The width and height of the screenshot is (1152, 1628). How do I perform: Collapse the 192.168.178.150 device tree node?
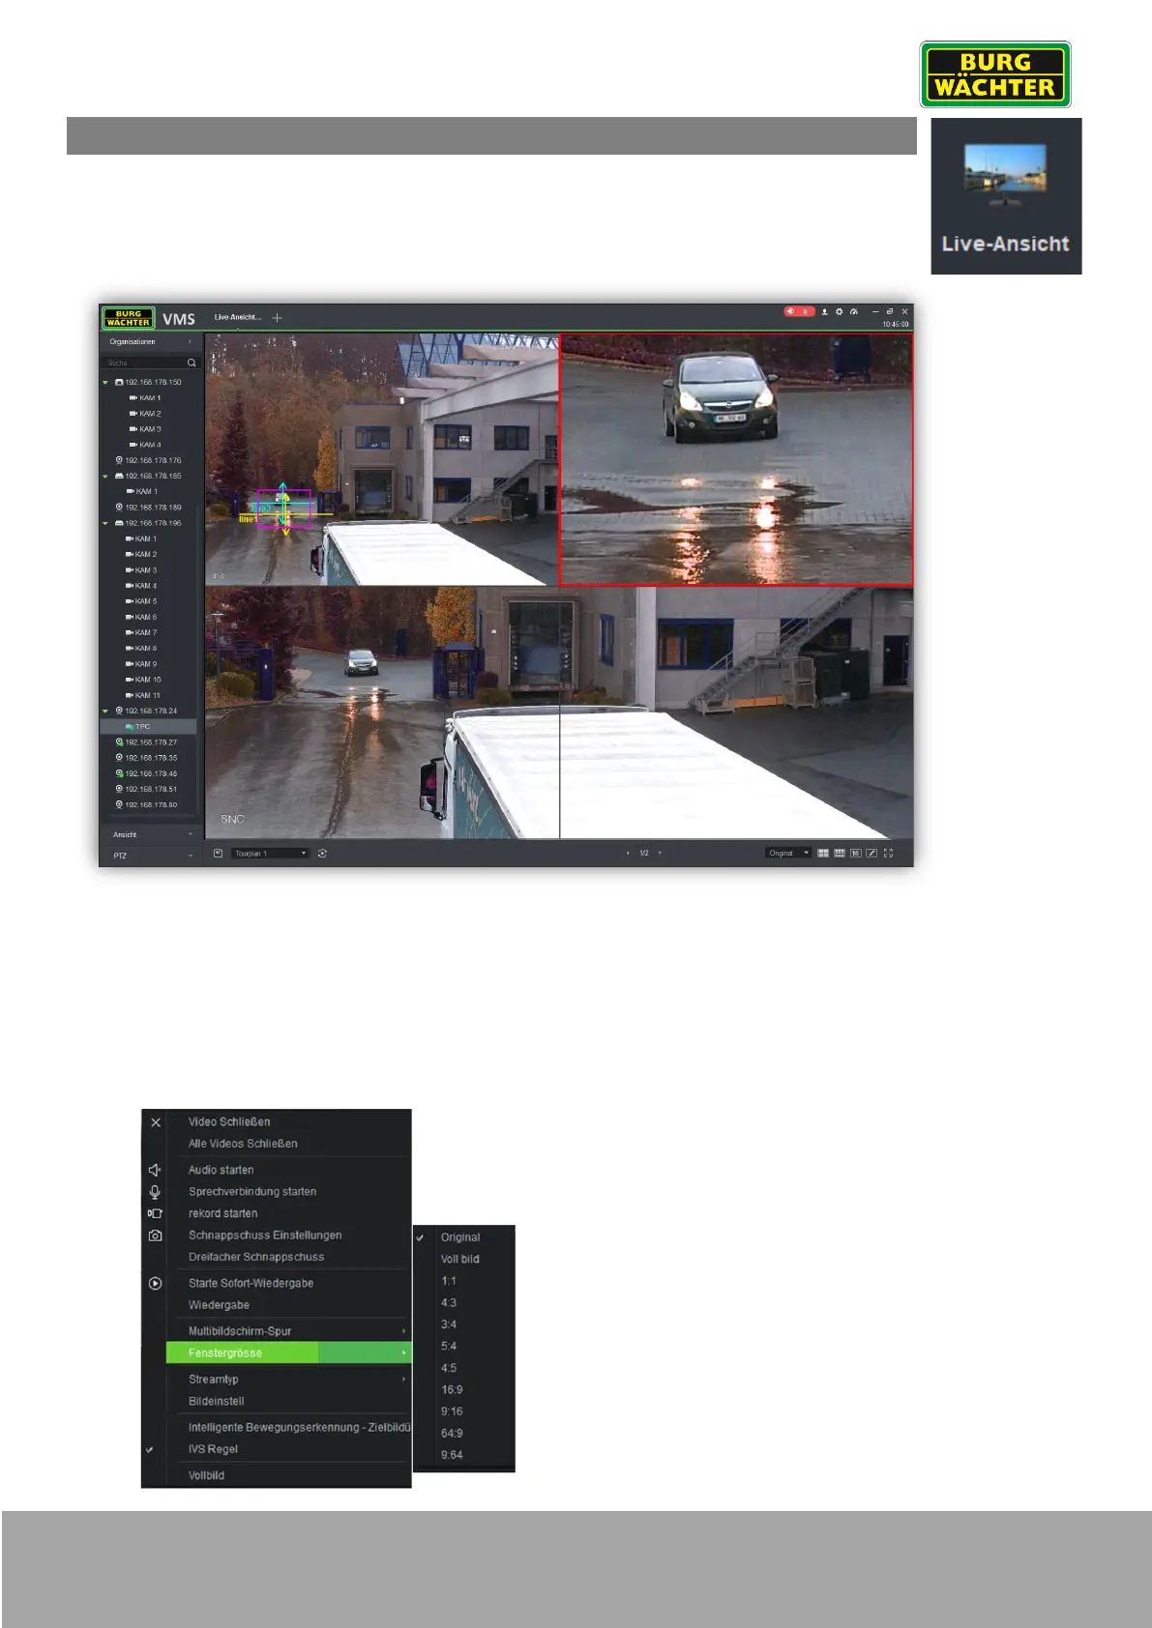[105, 383]
